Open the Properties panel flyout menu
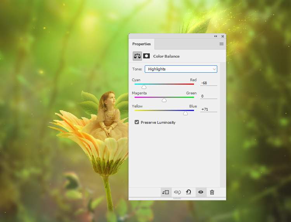Screen dimensions: 291x222 pos(222,44)
